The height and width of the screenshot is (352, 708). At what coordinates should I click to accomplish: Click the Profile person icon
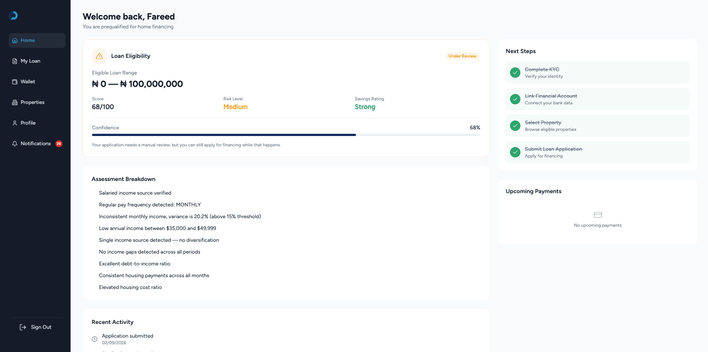[15, 123]
